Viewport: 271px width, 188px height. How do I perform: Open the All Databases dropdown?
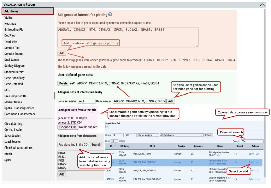click(x=181, y=135)
